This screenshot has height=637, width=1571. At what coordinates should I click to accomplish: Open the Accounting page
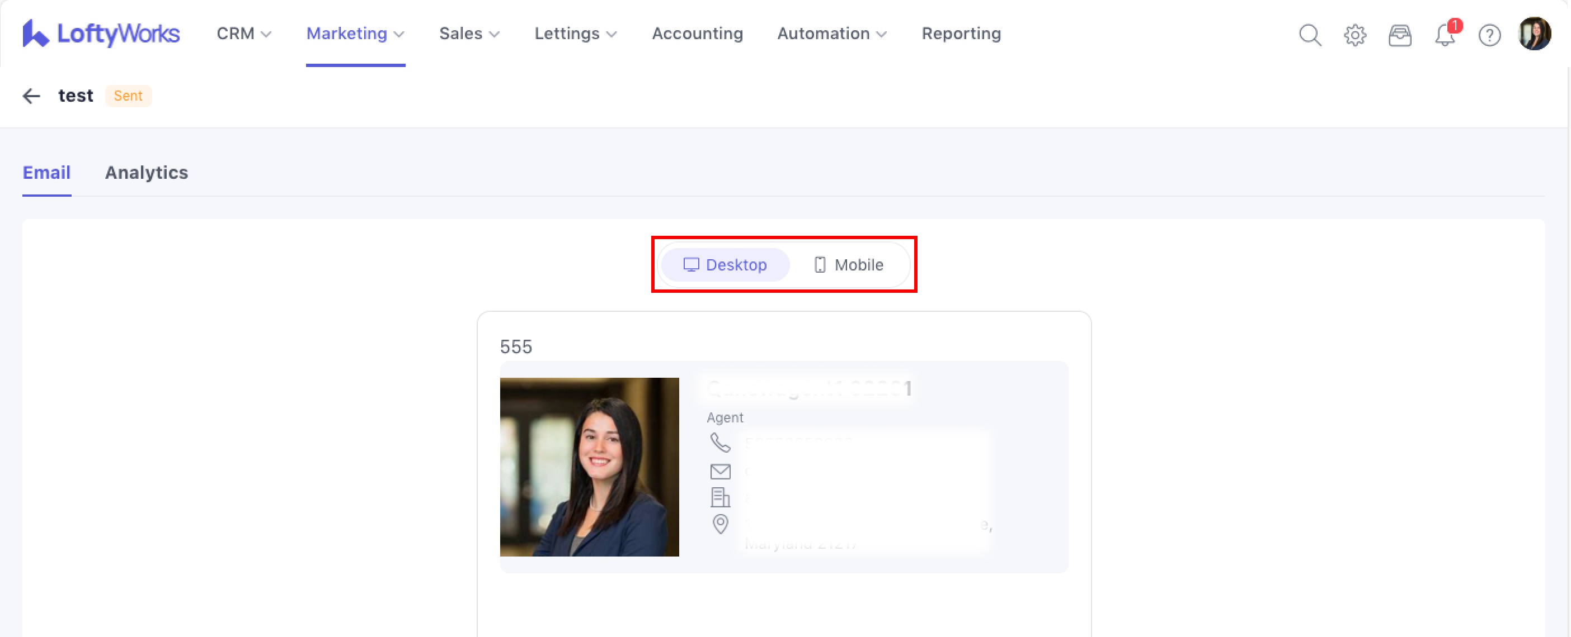click(x=697, y=34)
